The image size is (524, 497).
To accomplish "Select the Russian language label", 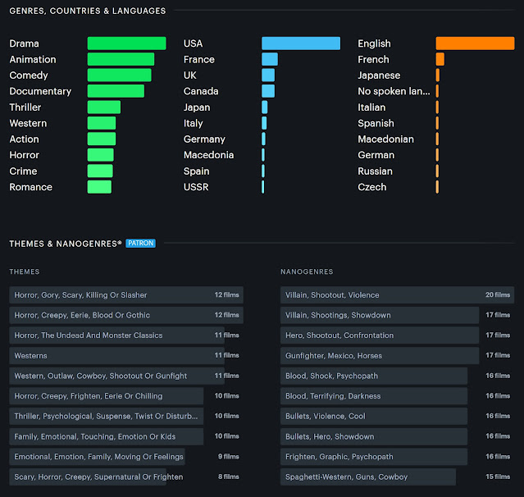I will tap(376, 171).
